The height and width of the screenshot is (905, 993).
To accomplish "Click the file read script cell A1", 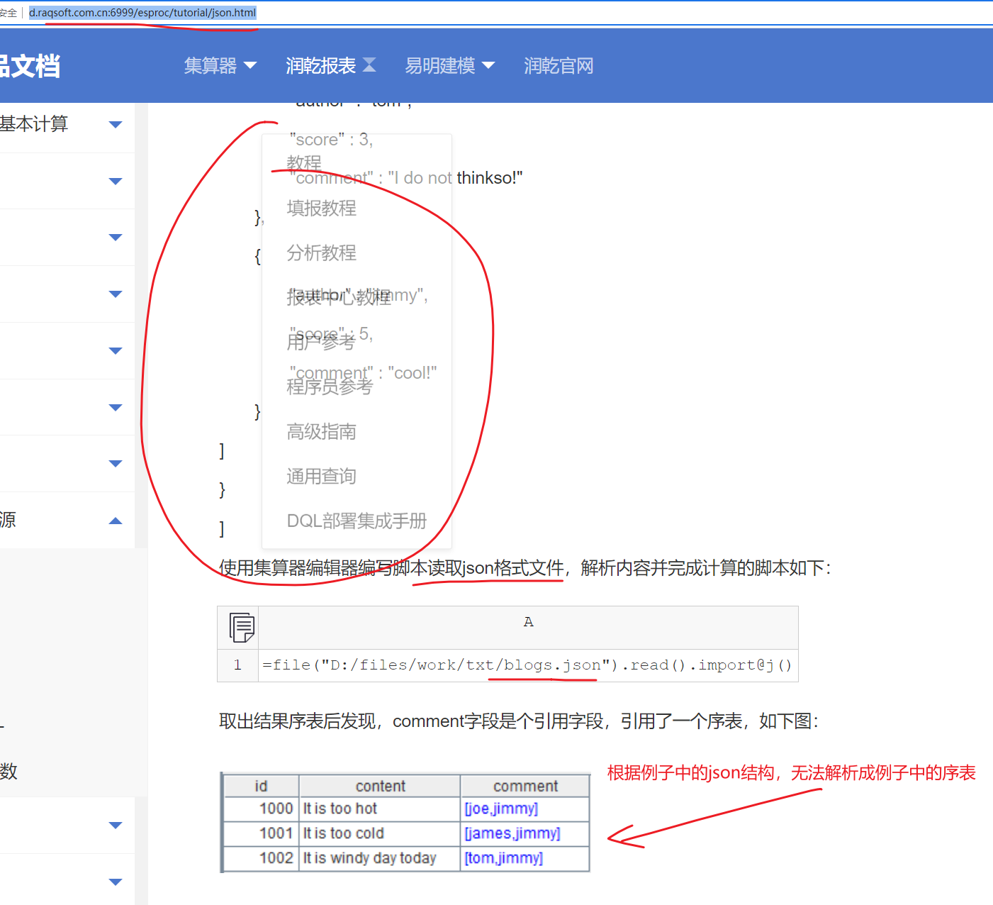I will tap(527, 665).
